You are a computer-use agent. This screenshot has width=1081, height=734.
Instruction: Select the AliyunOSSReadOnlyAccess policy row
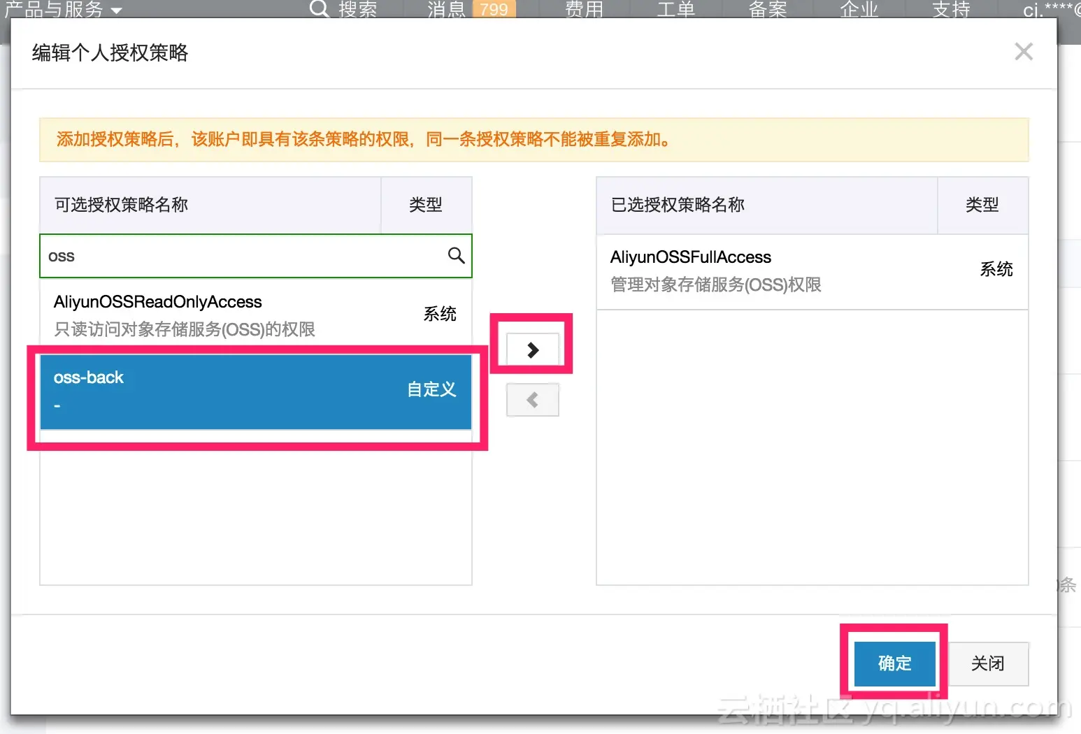click(x=256, y=315)
